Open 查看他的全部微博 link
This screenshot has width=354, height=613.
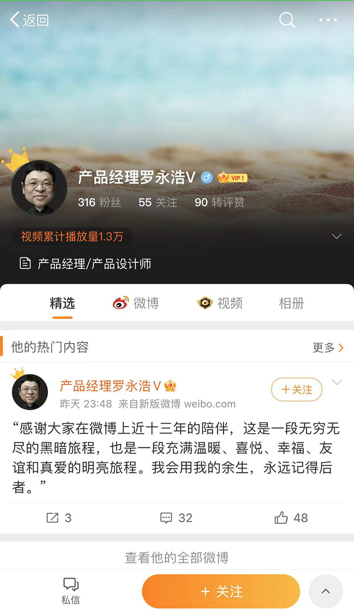pyautogui.click(x=177, y=557)
